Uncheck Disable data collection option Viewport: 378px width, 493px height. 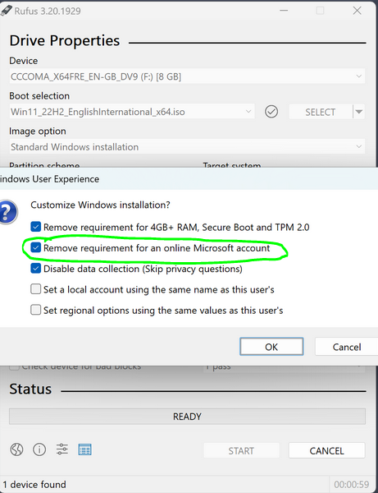click(x=36, y=269)
